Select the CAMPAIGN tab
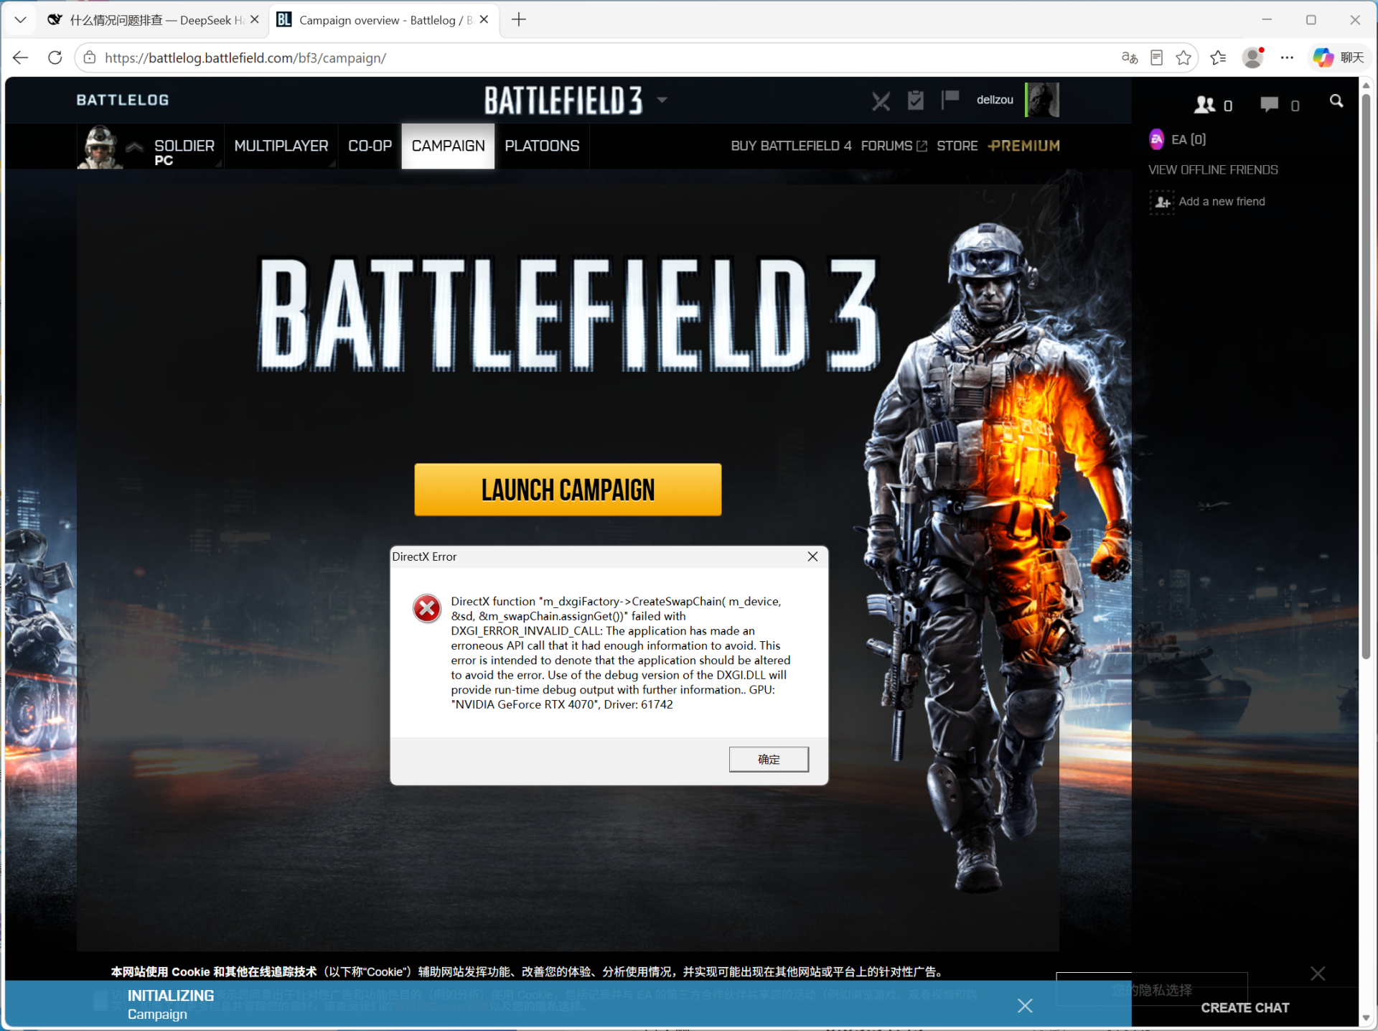 pyautogui.click(x=448, y=146)
